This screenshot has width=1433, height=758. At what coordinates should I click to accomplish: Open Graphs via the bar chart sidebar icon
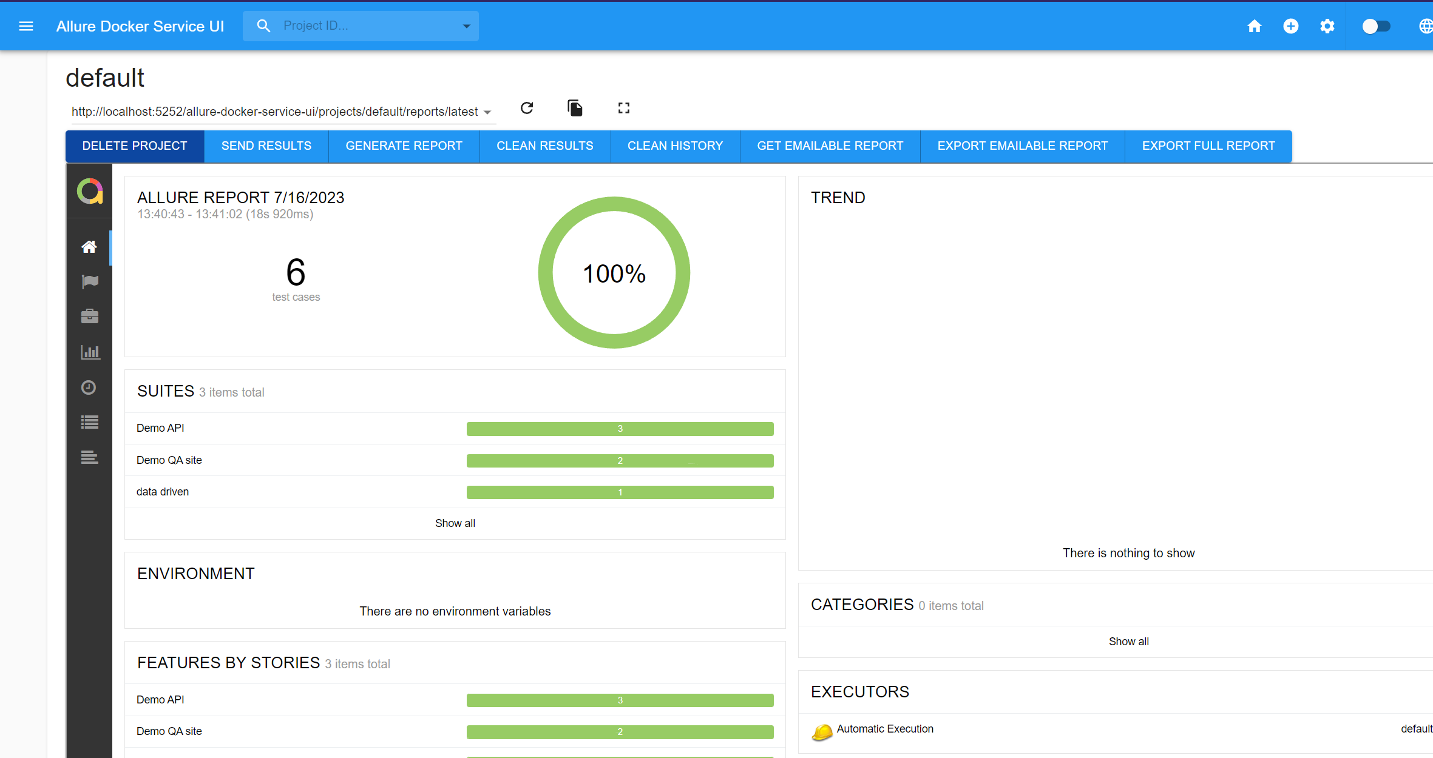pos(89,352)
